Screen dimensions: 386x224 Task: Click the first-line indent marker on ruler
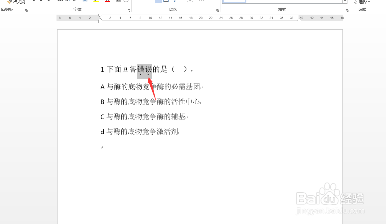(x=100, y=16)
